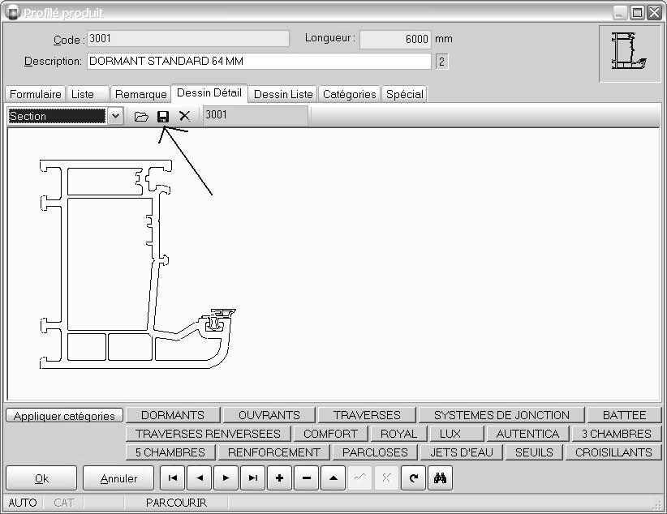Select the CROISILLANTS category button
The height and width of the screenshot is (514, 667).
click(x=613, y=452)
